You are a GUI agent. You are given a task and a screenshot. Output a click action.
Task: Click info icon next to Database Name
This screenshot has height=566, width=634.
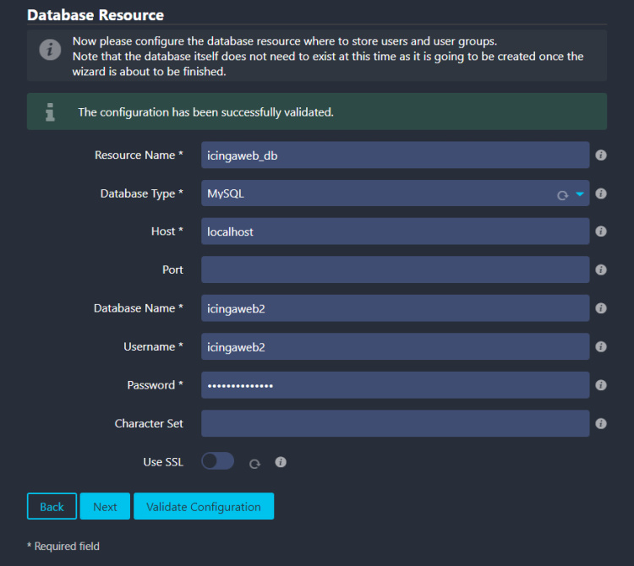(601, 308)
